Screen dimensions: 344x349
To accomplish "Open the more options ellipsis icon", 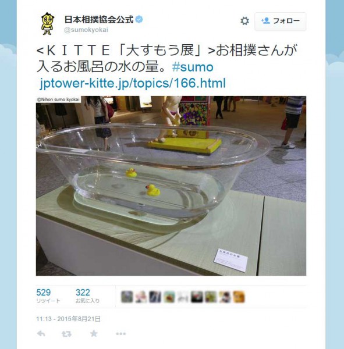I will pos(120,334).
